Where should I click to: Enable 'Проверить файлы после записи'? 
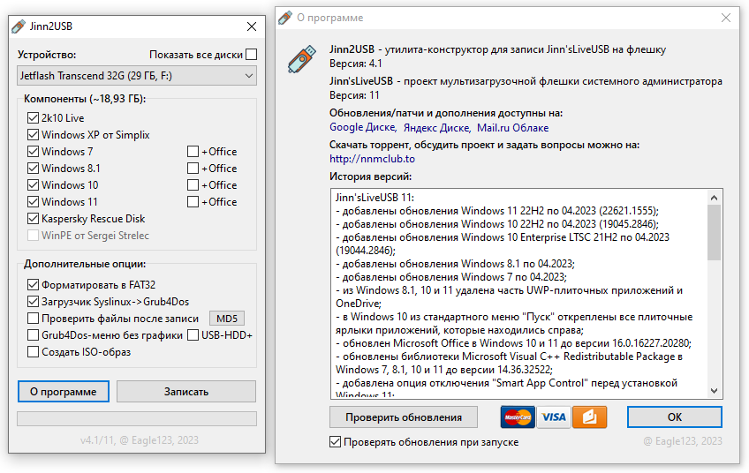(x=33, y=319)
